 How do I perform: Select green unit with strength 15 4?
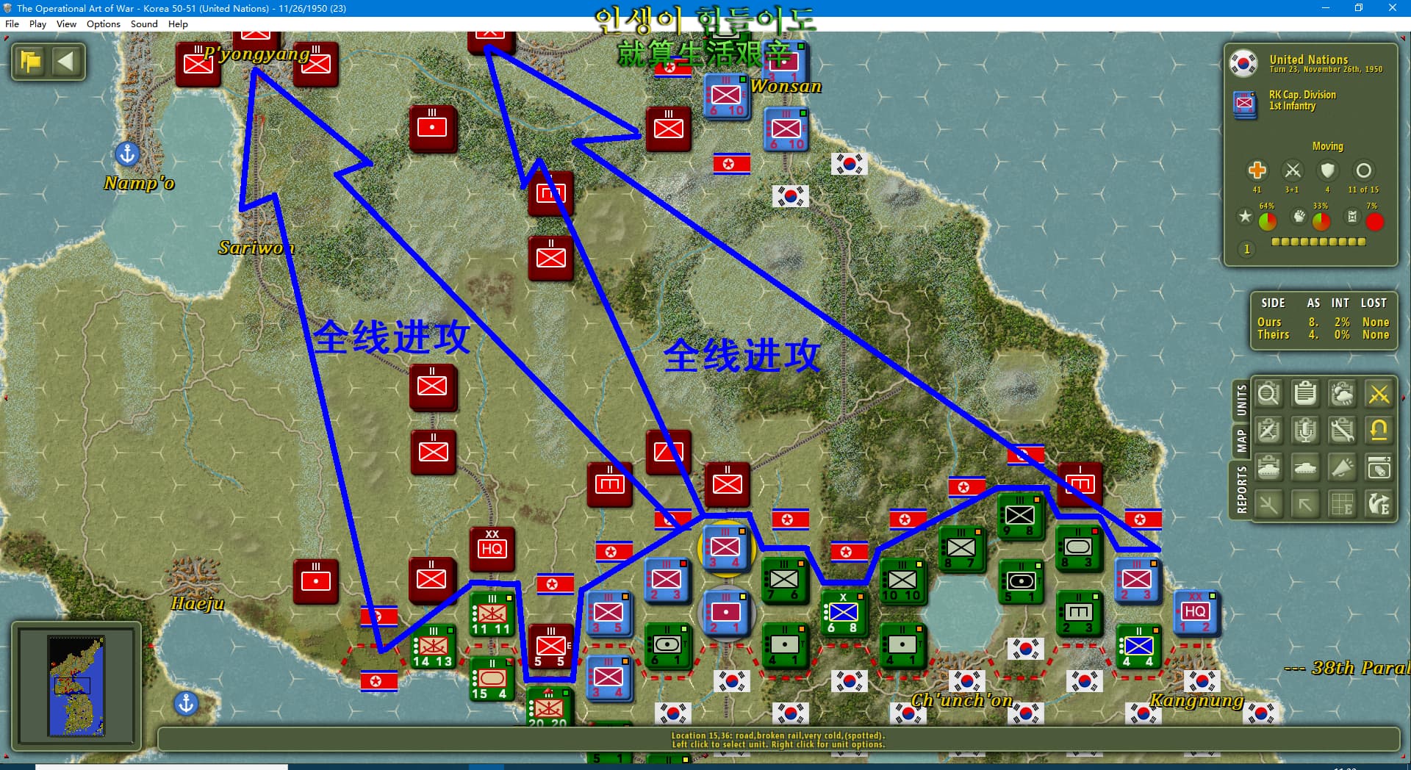492,679
